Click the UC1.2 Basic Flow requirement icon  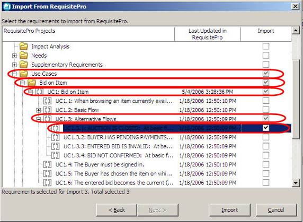pyautogui.click(x=47, y=110)
